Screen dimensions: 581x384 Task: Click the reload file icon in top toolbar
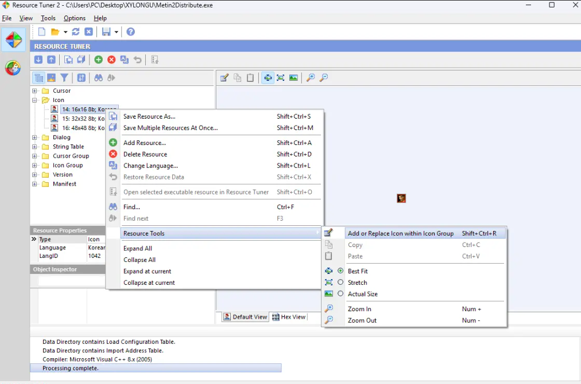[x=76, y=32]
